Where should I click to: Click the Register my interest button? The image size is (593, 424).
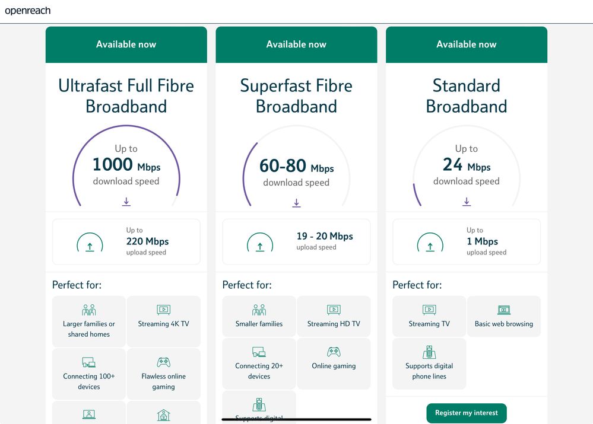coord(466,413)
